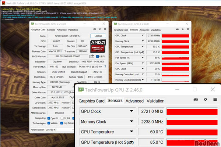Open the hamburger menu in the large Sensors window
Image resolution: width=221 pixels, height=147 pixels.
tap(215, 100)
